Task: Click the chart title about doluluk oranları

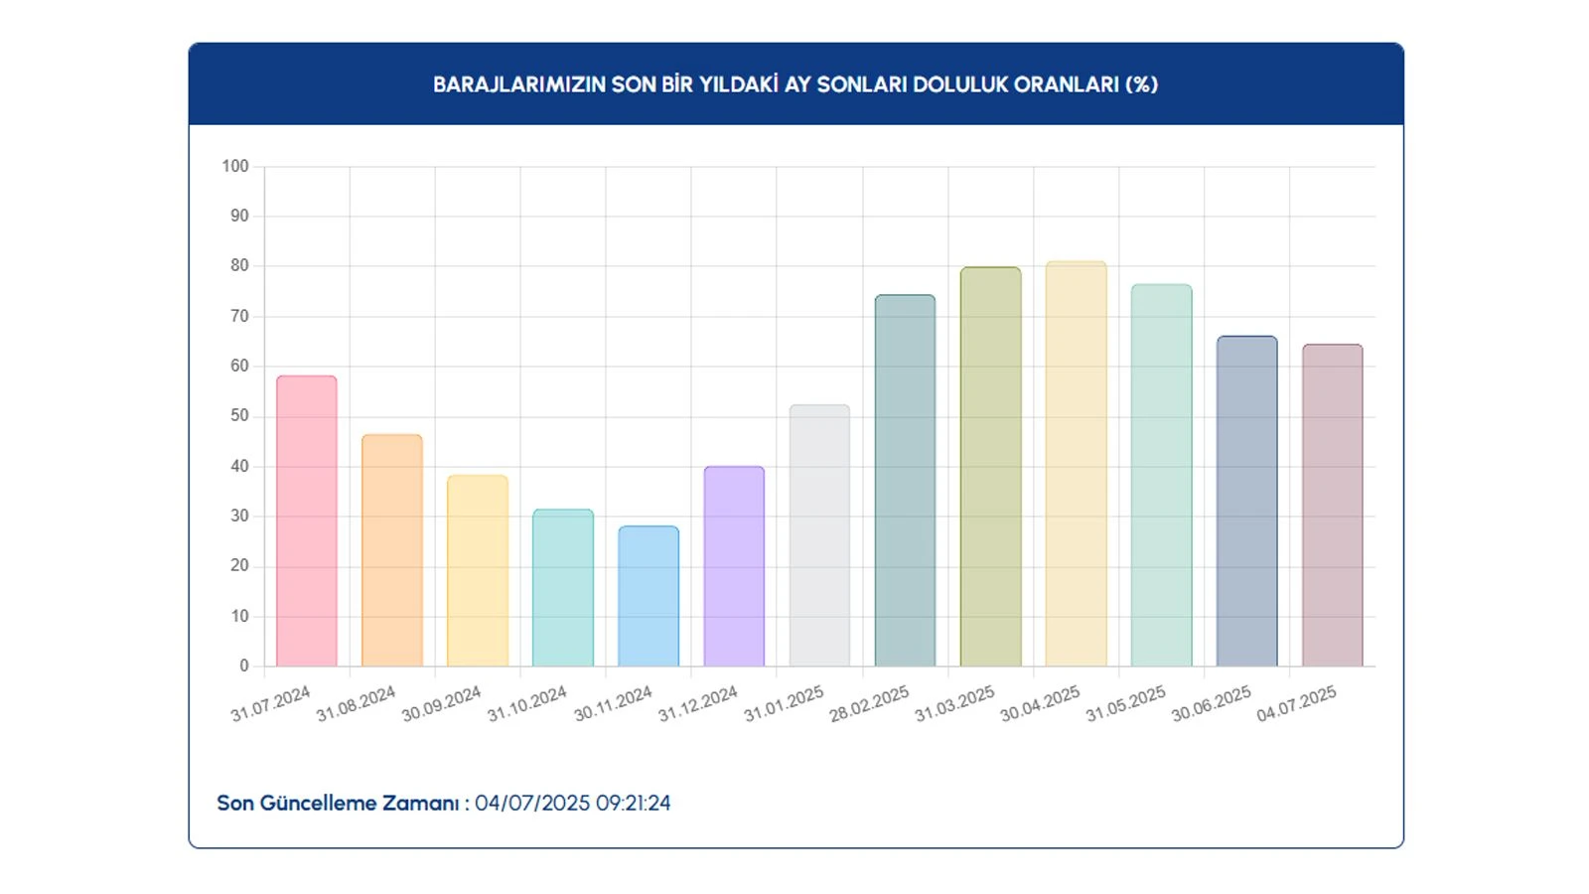Action: click(x=795, y=84)
